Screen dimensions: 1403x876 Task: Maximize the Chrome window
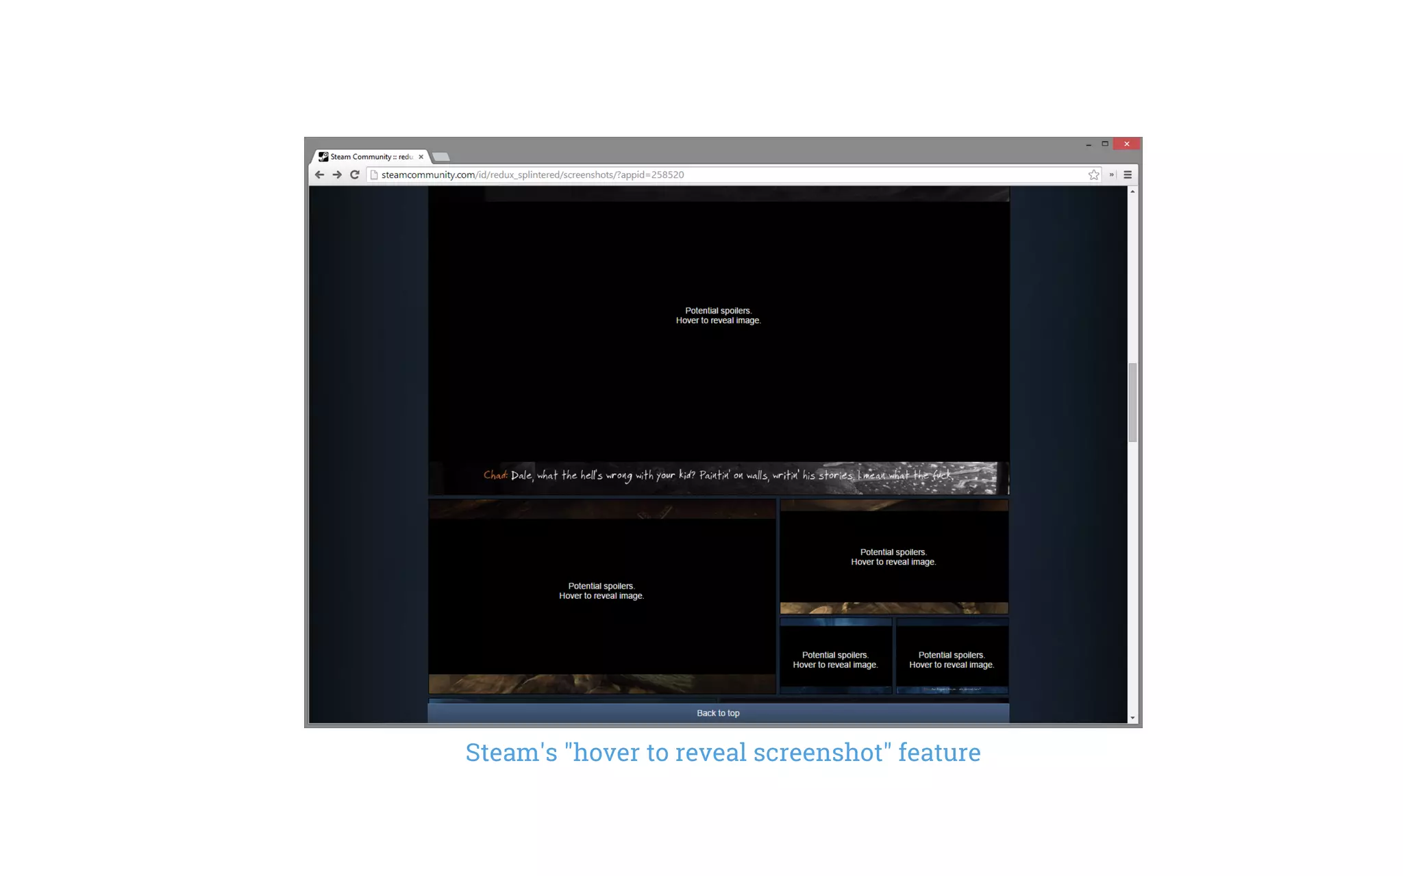(x=1105, y=144)
